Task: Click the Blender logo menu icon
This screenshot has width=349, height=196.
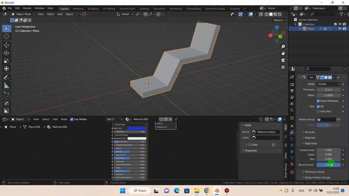Action: (x=4, y=8)
